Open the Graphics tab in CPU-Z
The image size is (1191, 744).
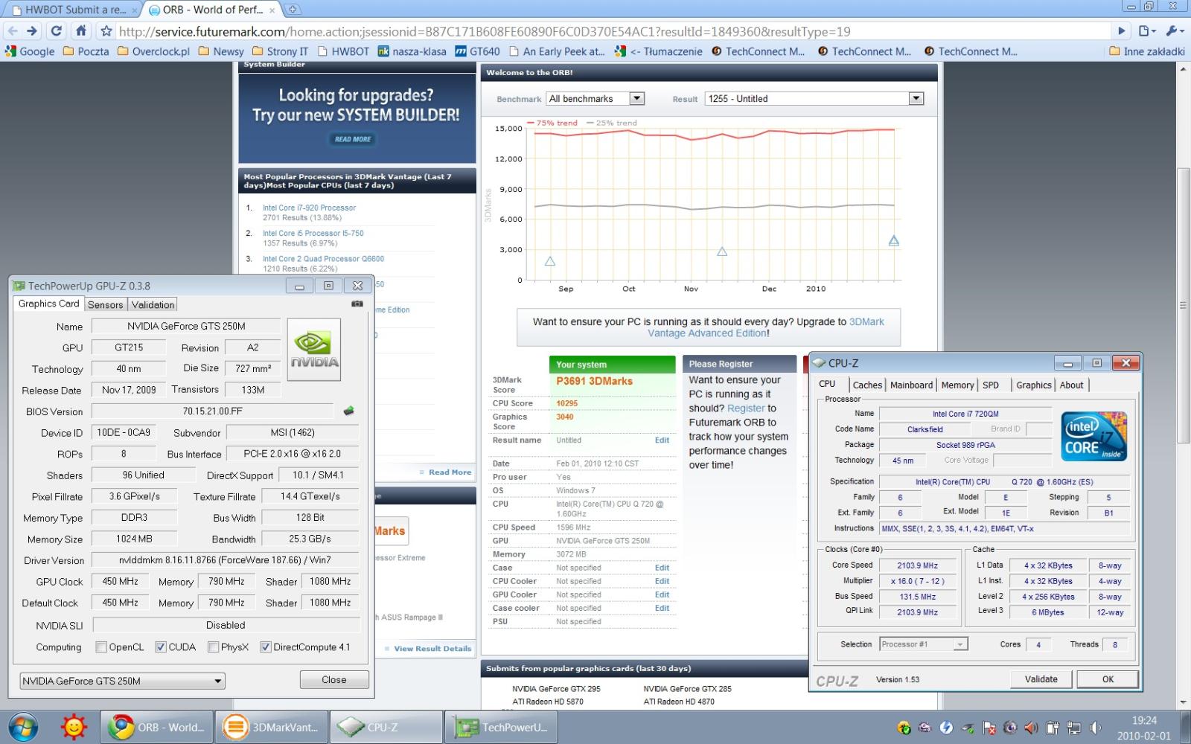(1034, 385)
